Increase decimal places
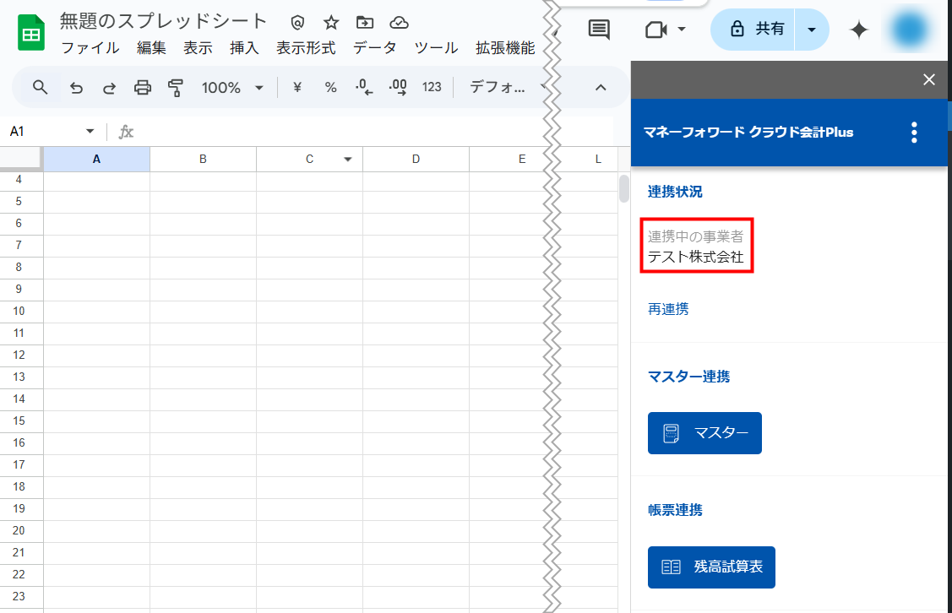 398,88
